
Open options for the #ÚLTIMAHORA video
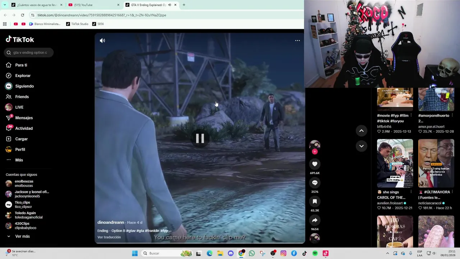point(452,192)
